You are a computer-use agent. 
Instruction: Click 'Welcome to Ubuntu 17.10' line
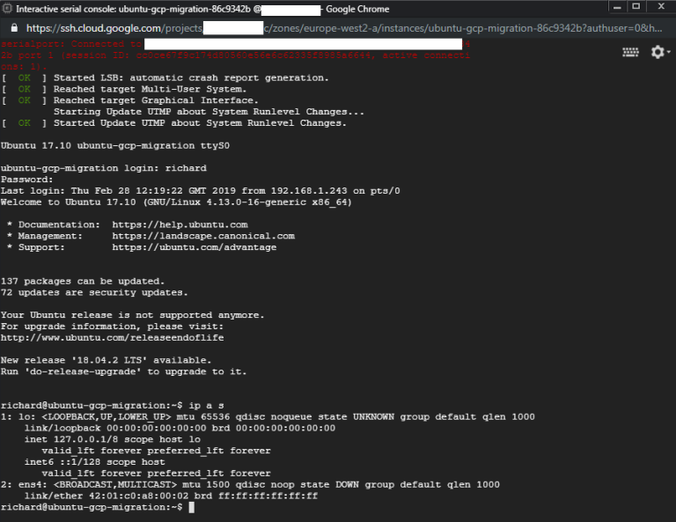pyautogui.click(x=176, y=202)
